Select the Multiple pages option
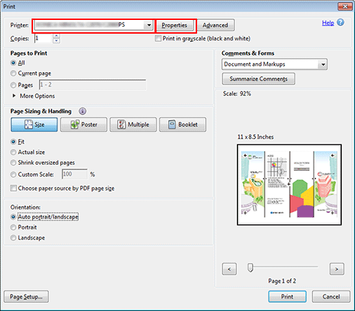Viewport: 355px width, 311px height. point(133,124)
